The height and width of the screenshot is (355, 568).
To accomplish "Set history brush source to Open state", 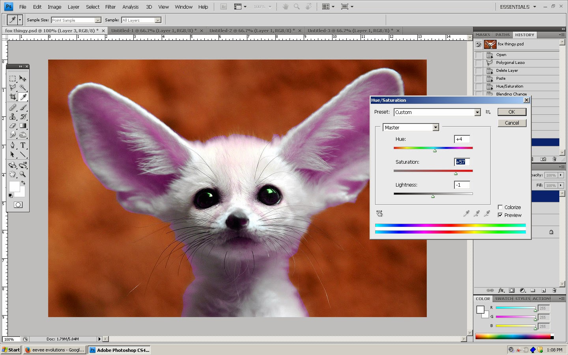I will (478, 55).
